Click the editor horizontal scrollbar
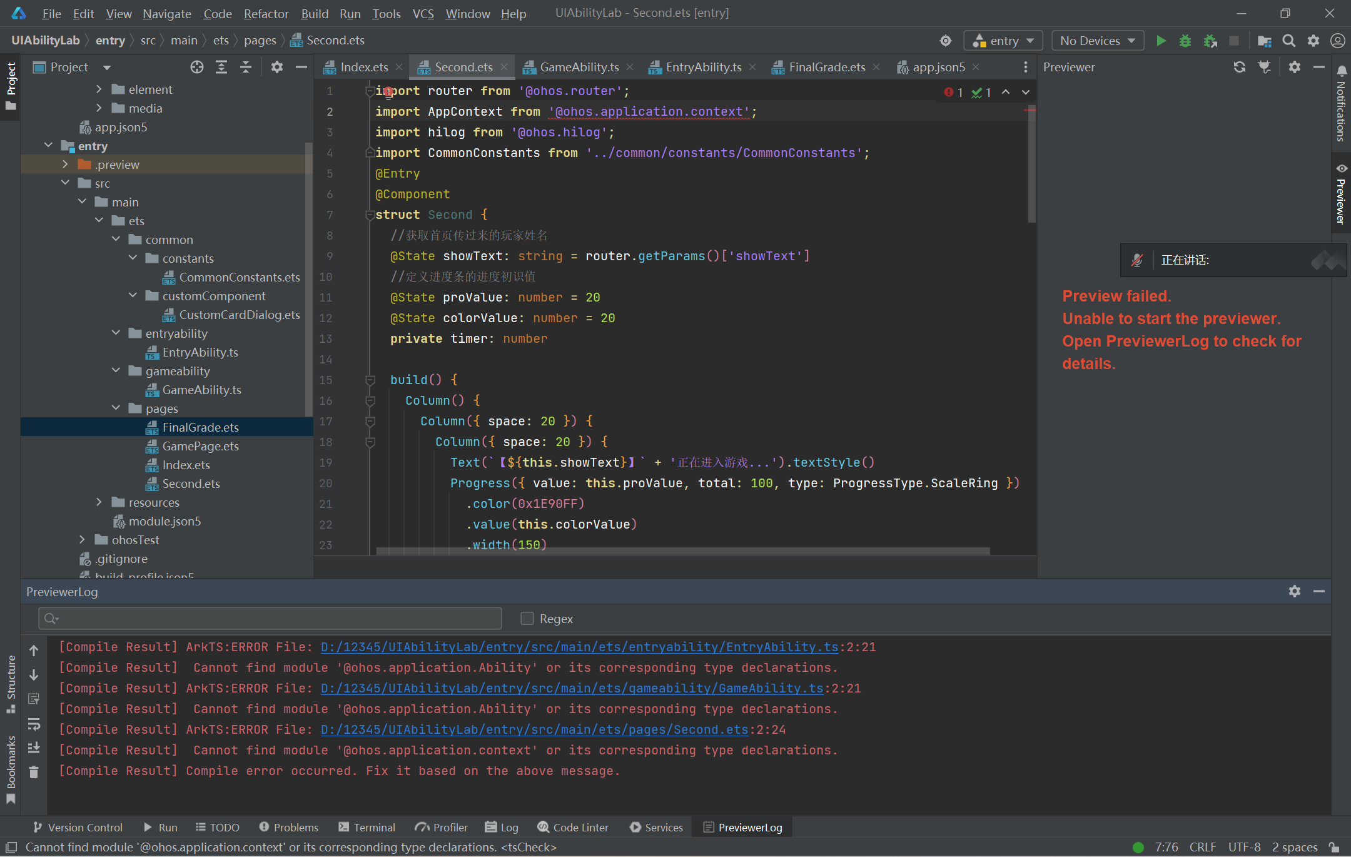Viewport: 1351px width, 857px height. click(683, 551)
